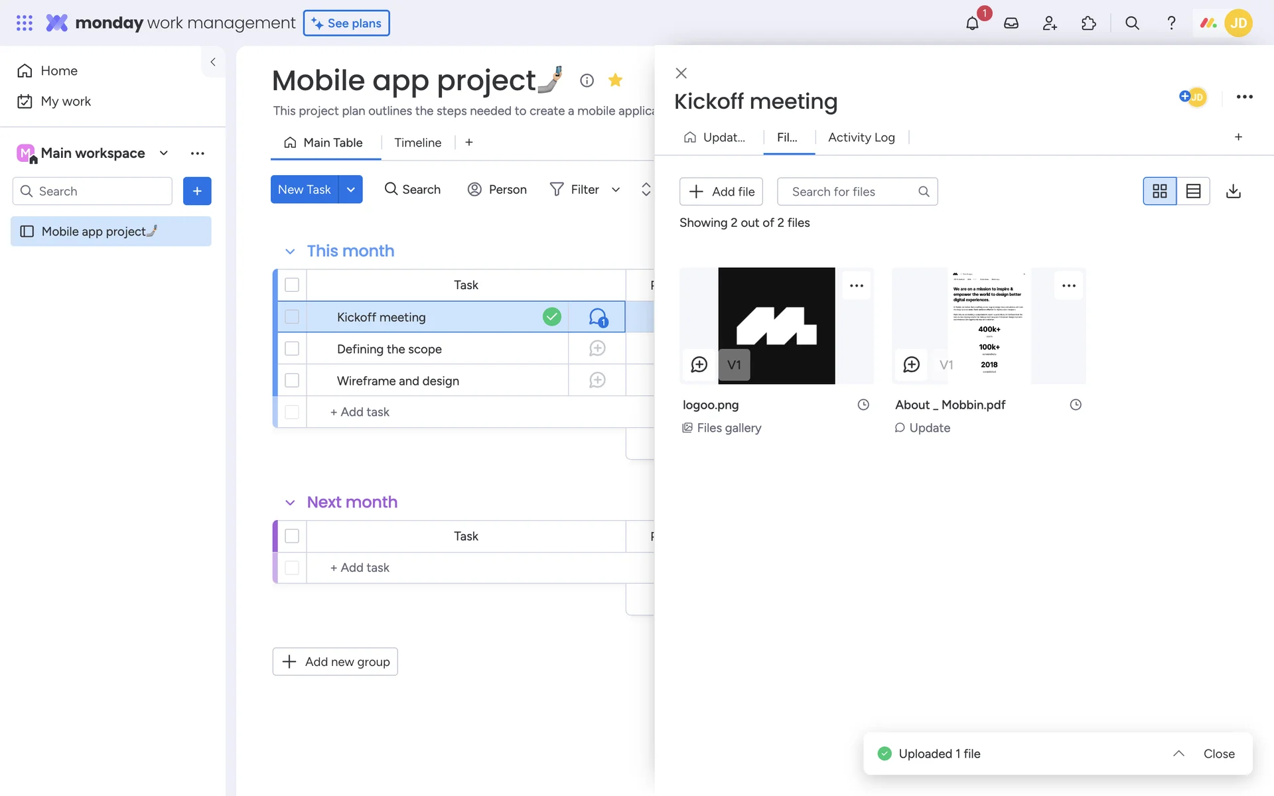The height and width of the screenshot is (796, 1274).
Task: Download all files icon
Action: coord(1233,191)
